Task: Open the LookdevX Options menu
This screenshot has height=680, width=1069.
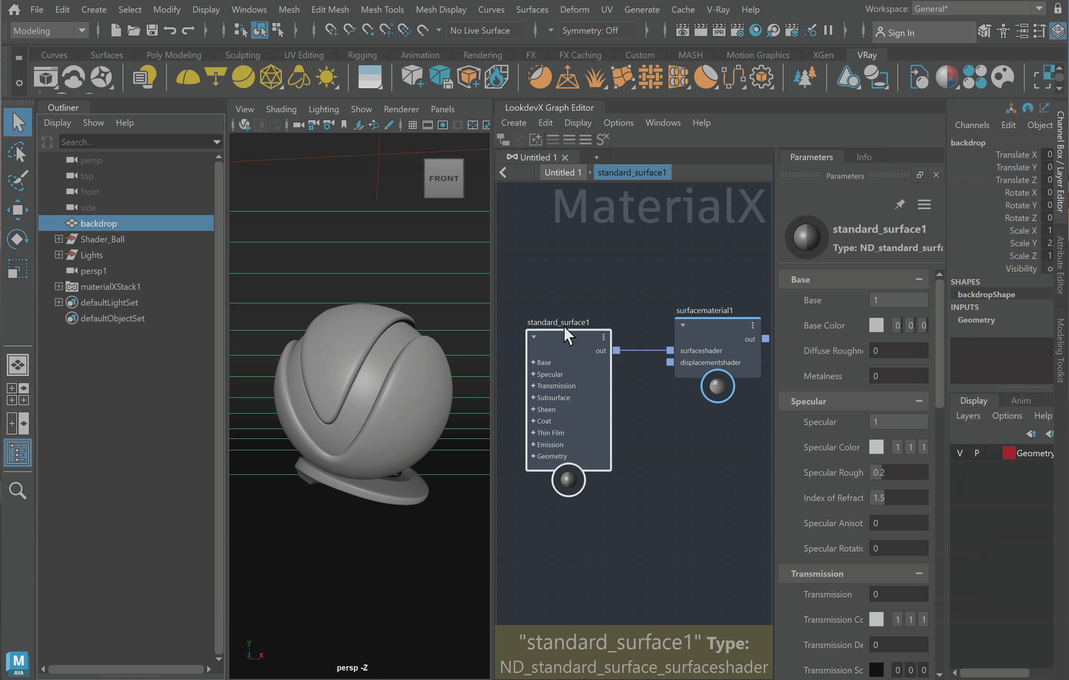Action: click(x=618, y=123)
